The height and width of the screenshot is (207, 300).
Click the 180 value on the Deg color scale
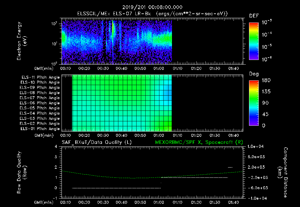click(266, 80)
